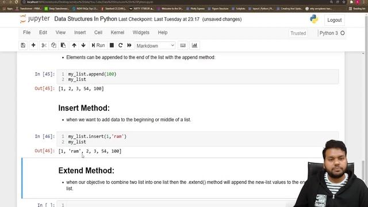Screen dimensions: 368x207
Task: Open the Widgets menu
Action: tap(141, 33)
